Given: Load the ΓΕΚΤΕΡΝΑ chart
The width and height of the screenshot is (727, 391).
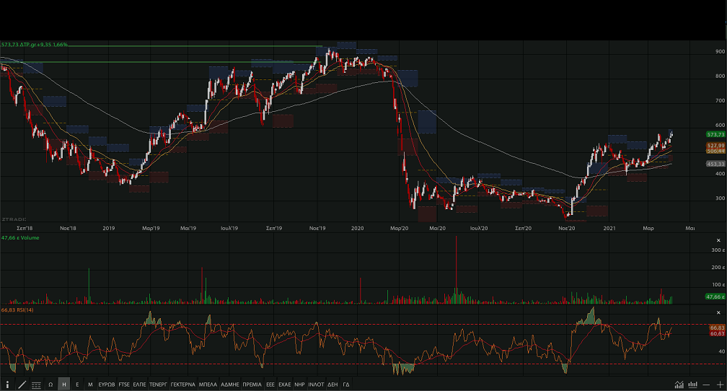Looking at the screenshot, I should point(182,385).
